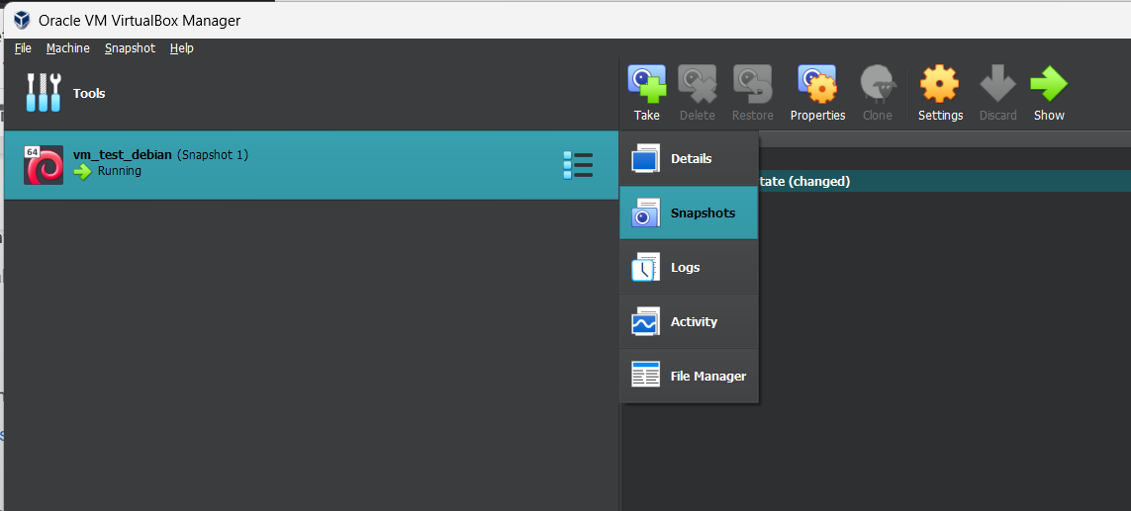This screenshot has height=511, width=1131.
Task: Click the Restore snapshot toolbar icon
Action: point(752,86)
